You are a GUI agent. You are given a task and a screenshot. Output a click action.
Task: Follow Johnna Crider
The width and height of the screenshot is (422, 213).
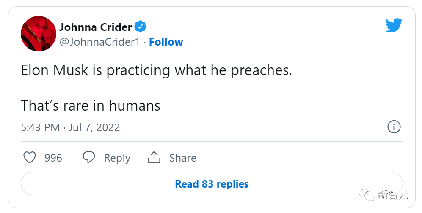166,42
